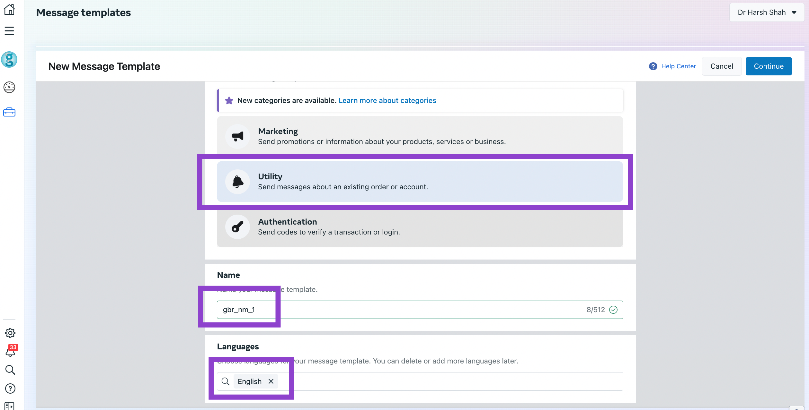Select the Authentication category option
Viewport: 809px width, 410px height.
(x=420, y=227)
